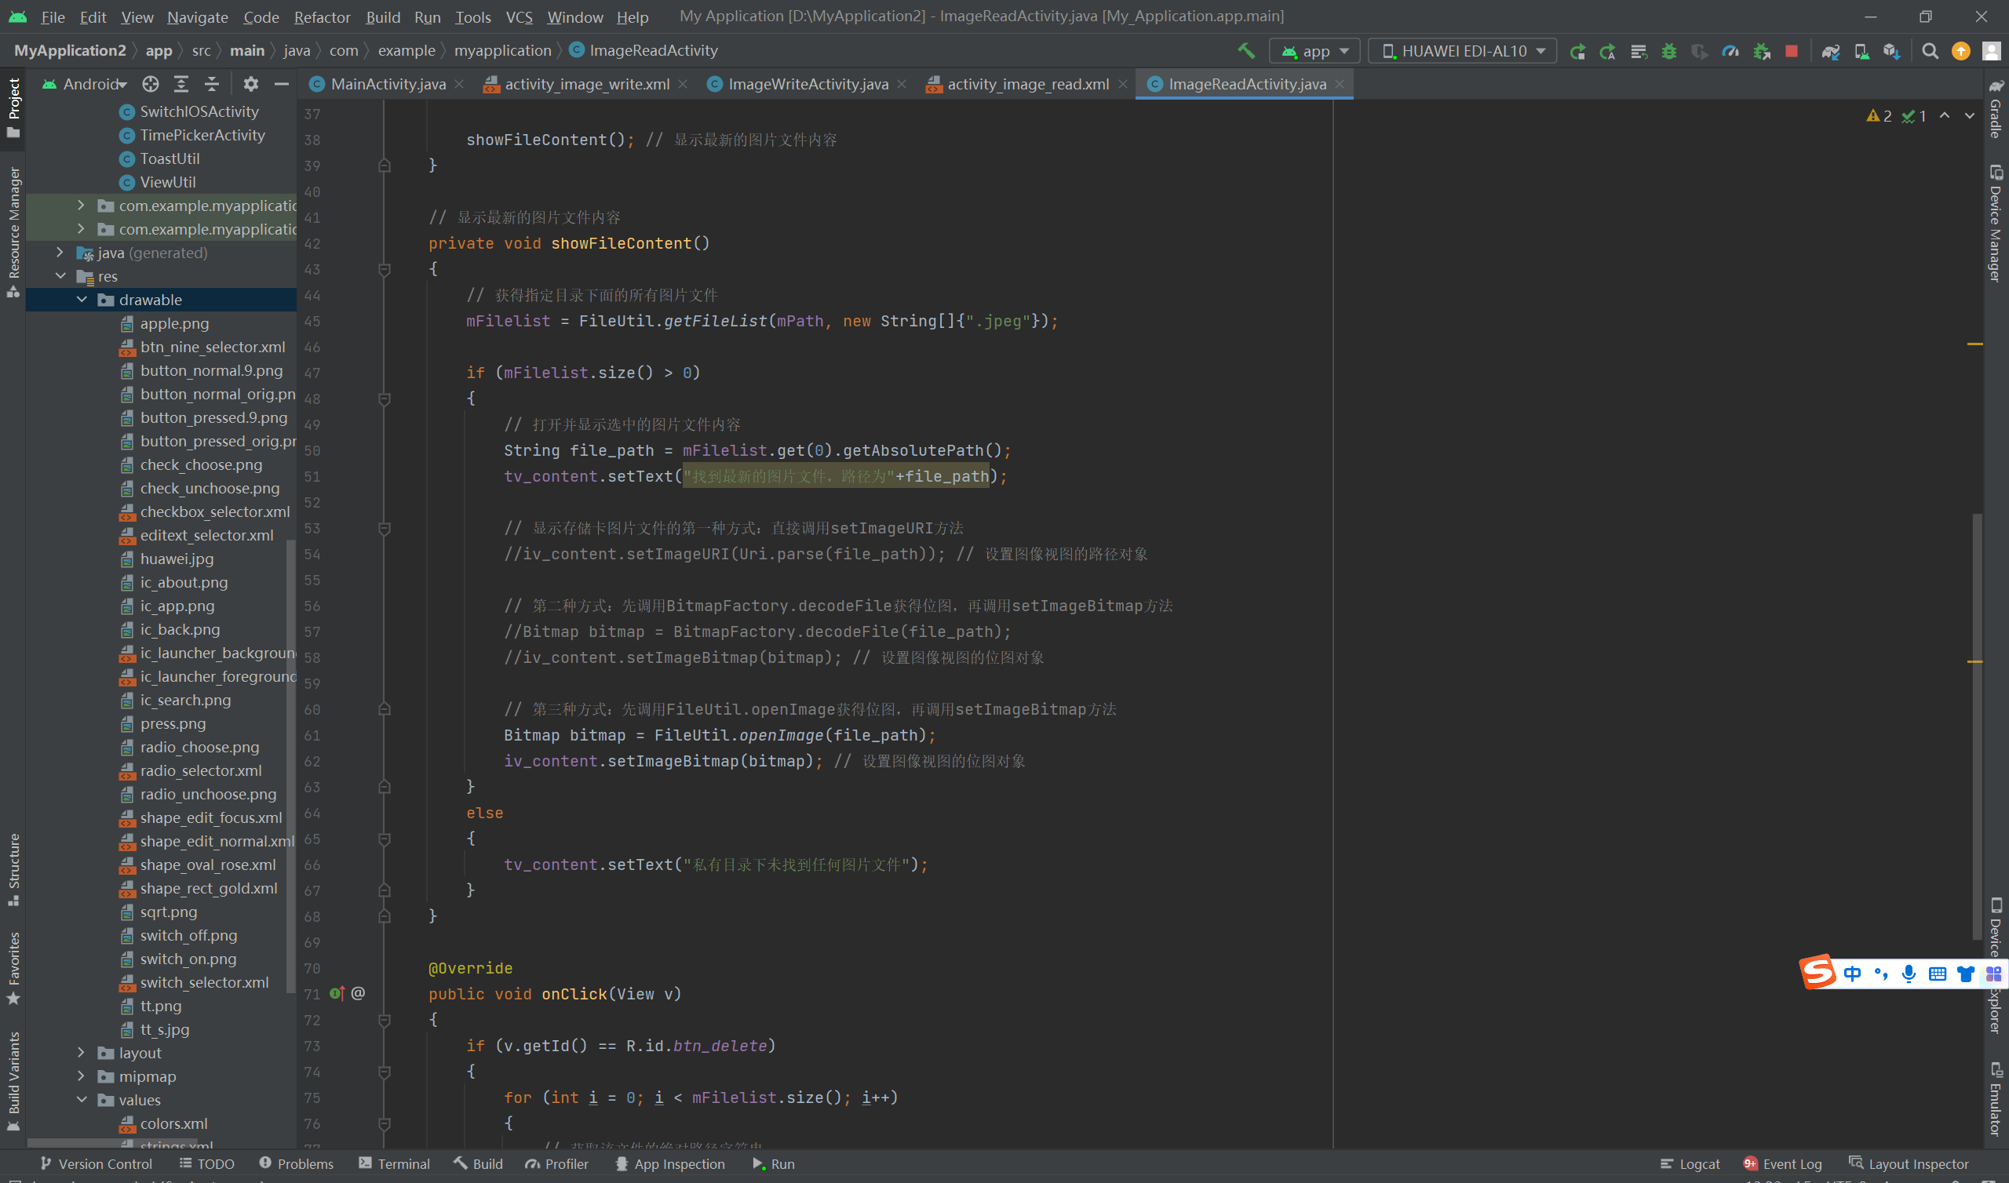Viewport: 2009px width, 1183px height.
Task: Open the app run configuration dropdown
Action: (x=1314, y=51)
